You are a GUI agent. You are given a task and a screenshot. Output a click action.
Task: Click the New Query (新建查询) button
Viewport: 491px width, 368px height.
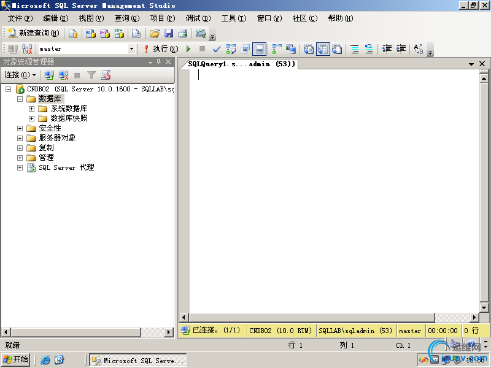[x=33, y=33]
